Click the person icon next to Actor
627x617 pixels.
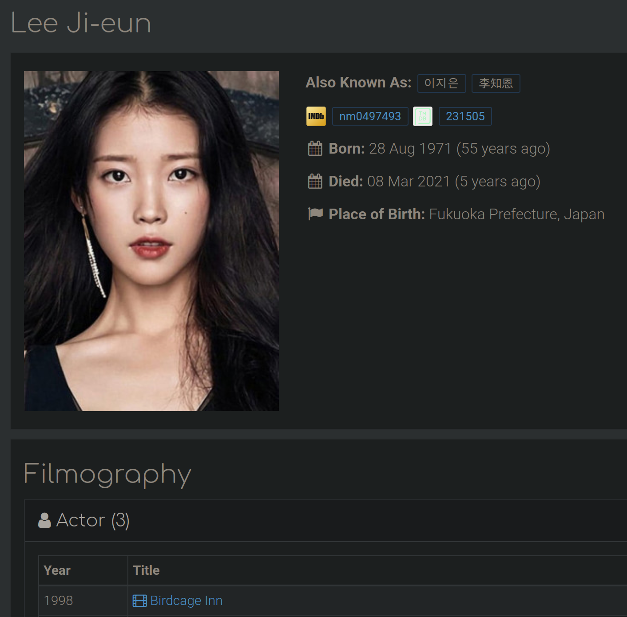[44, 520]
